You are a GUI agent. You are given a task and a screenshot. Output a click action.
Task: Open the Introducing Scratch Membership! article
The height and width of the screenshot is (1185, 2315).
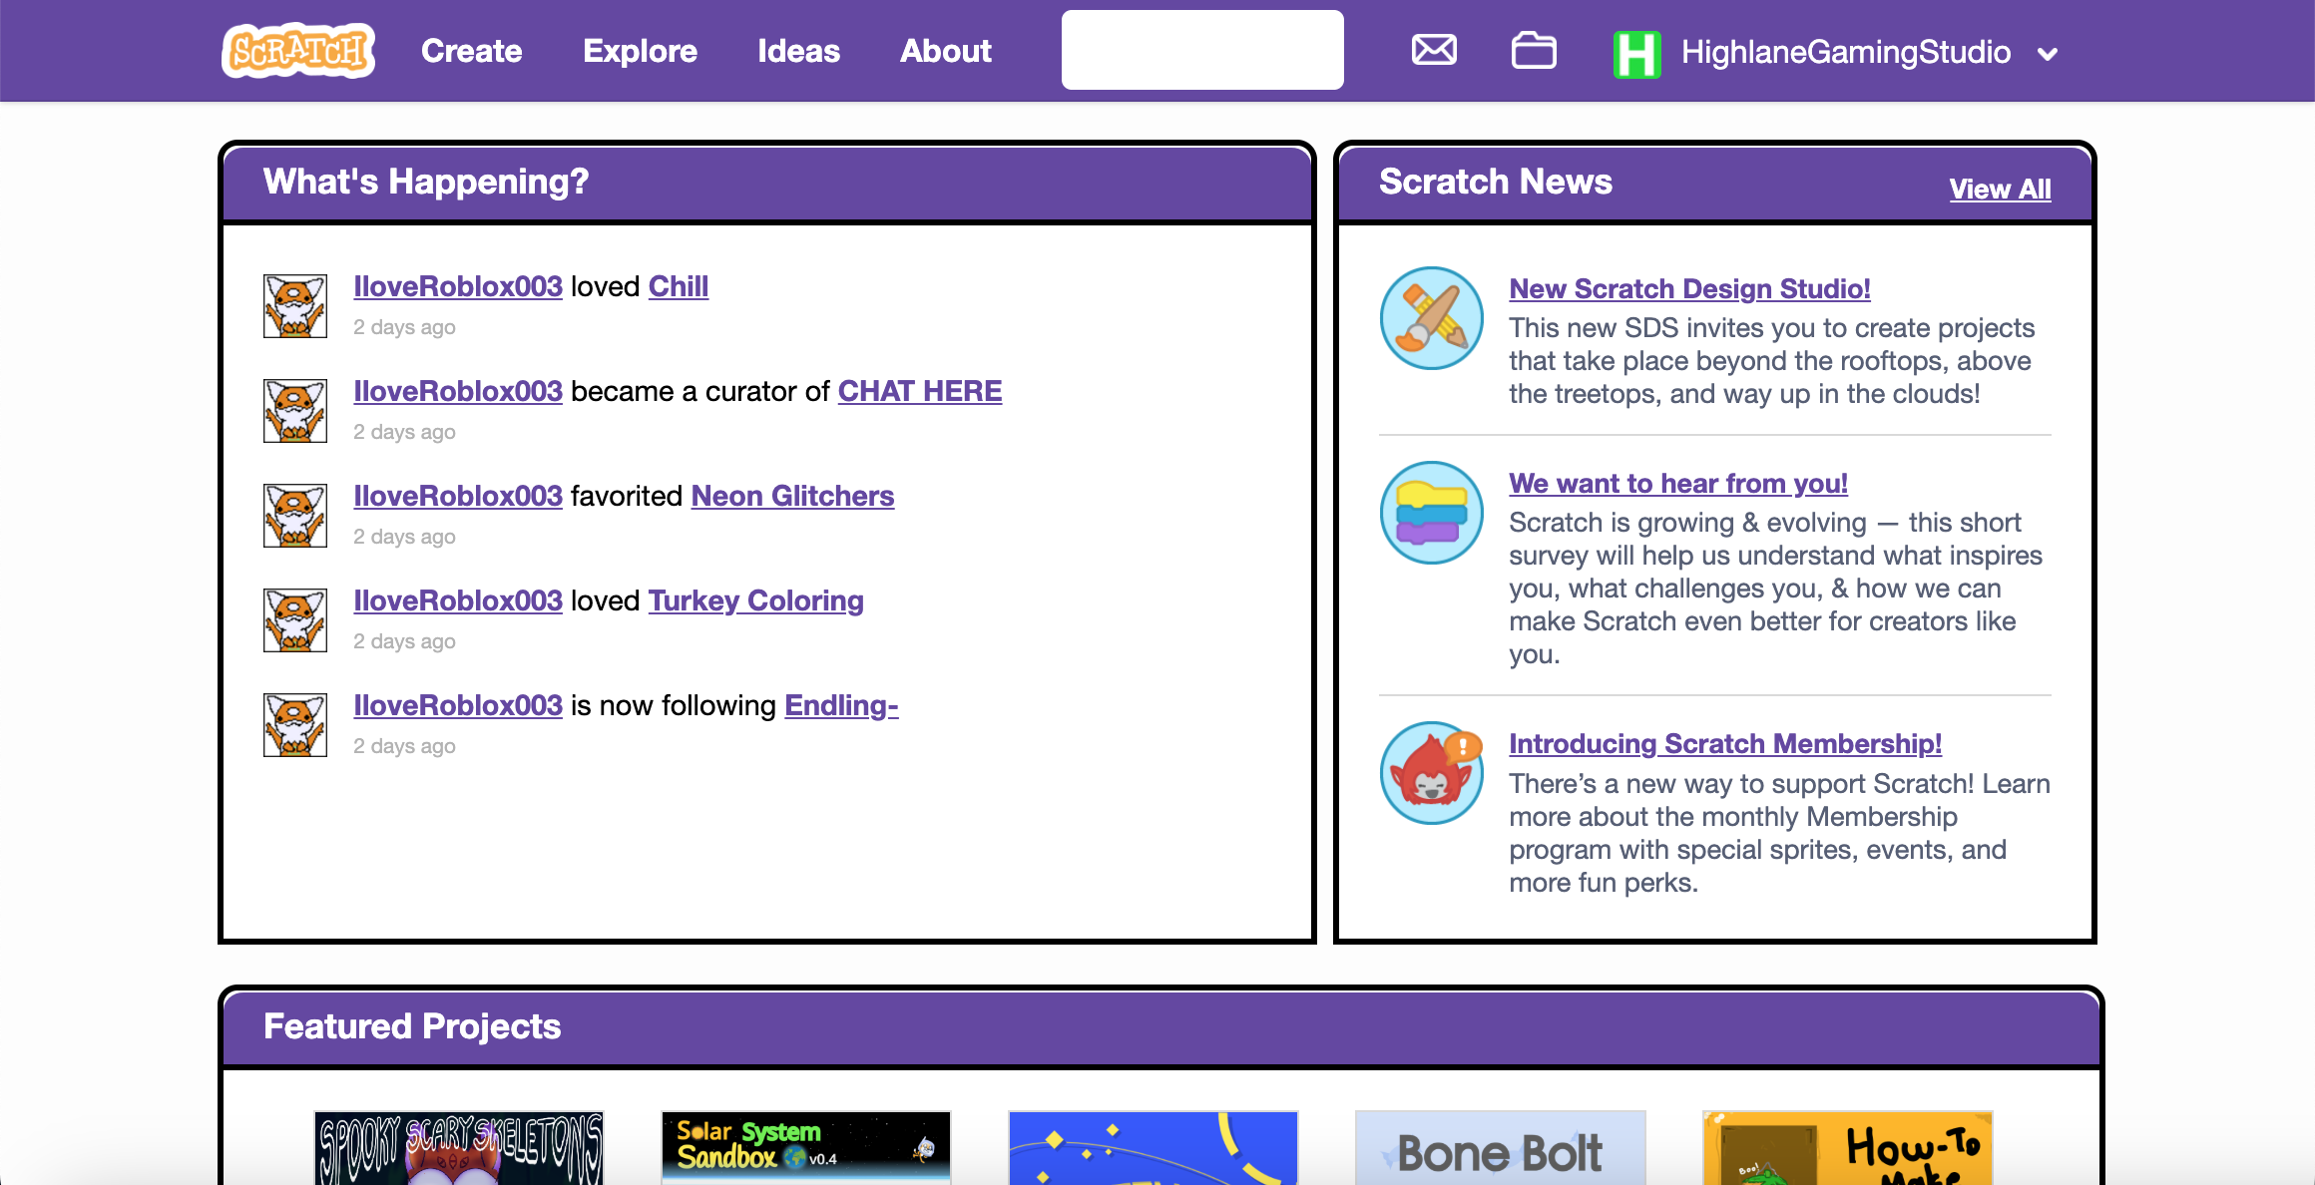[1724, 743]
